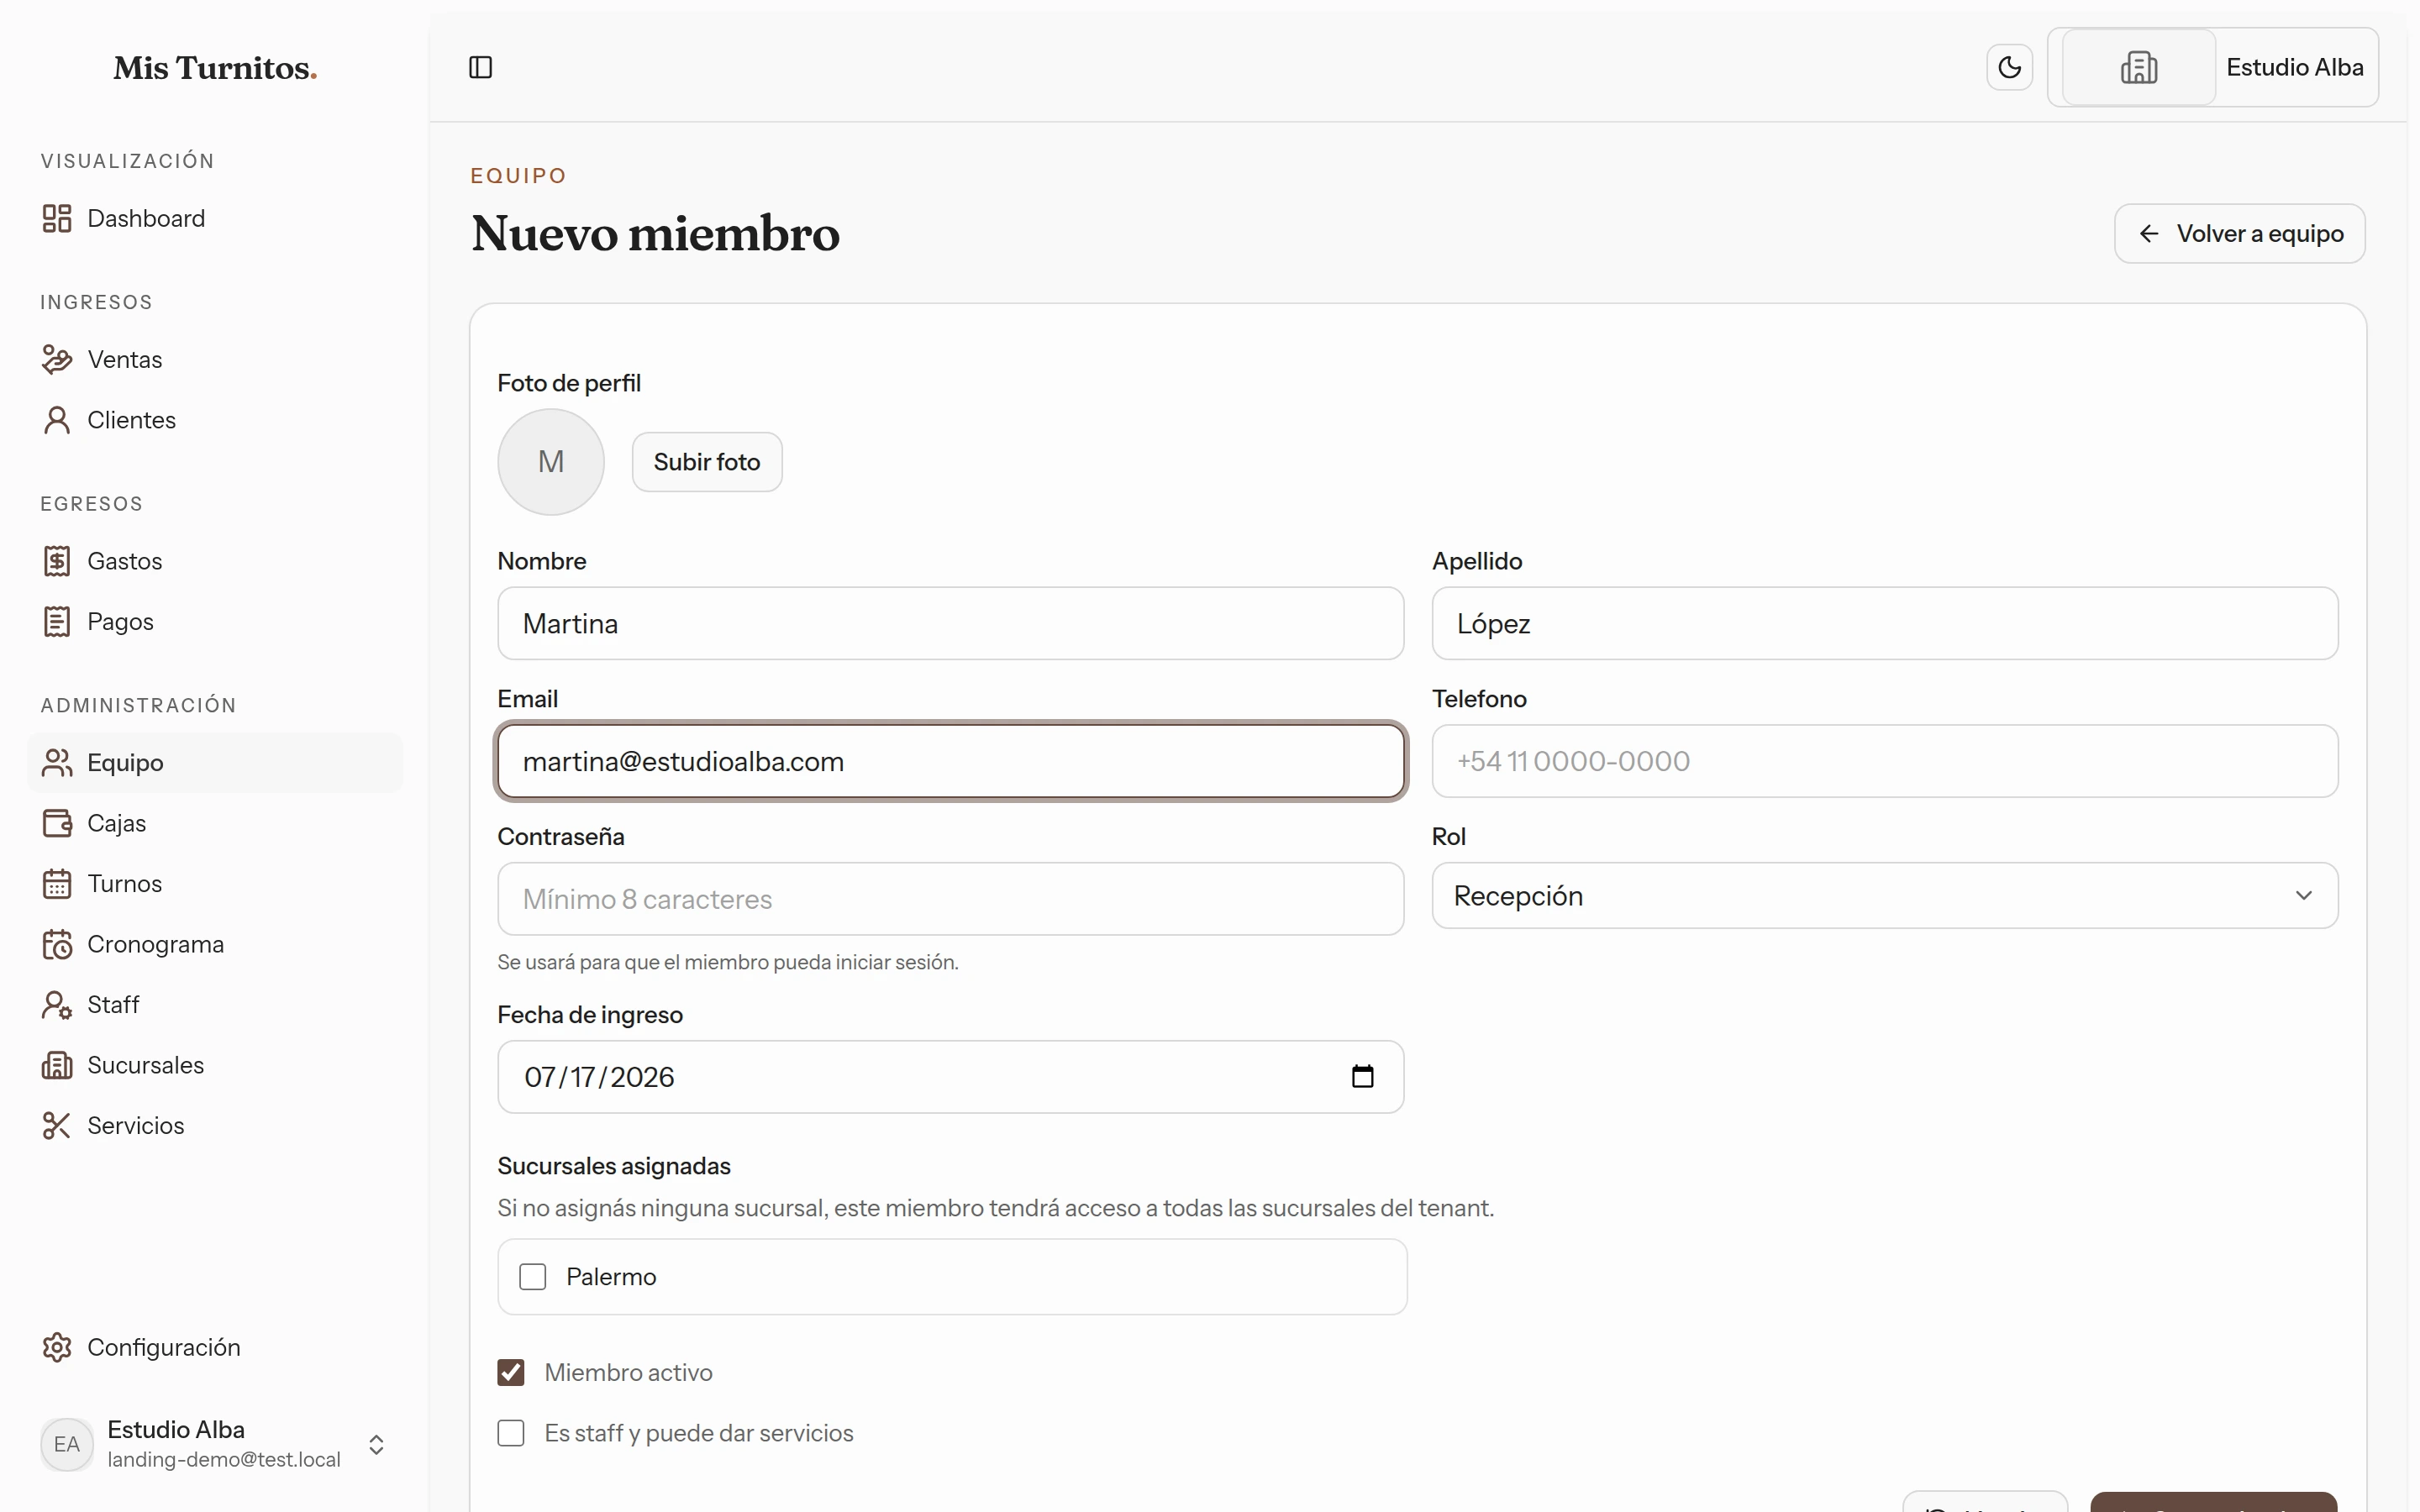Navigate to Gastos
This screenshot has height=1512, width=2420.
215,561
